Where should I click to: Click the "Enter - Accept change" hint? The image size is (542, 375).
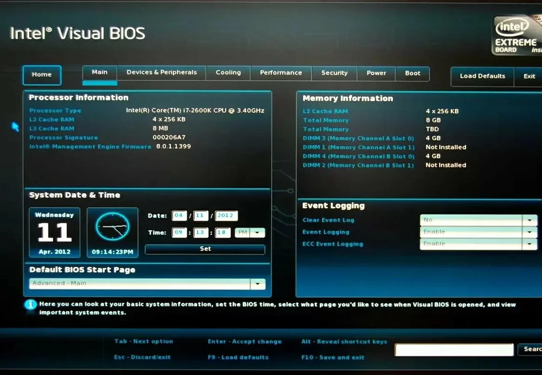(x=245, y=342)
